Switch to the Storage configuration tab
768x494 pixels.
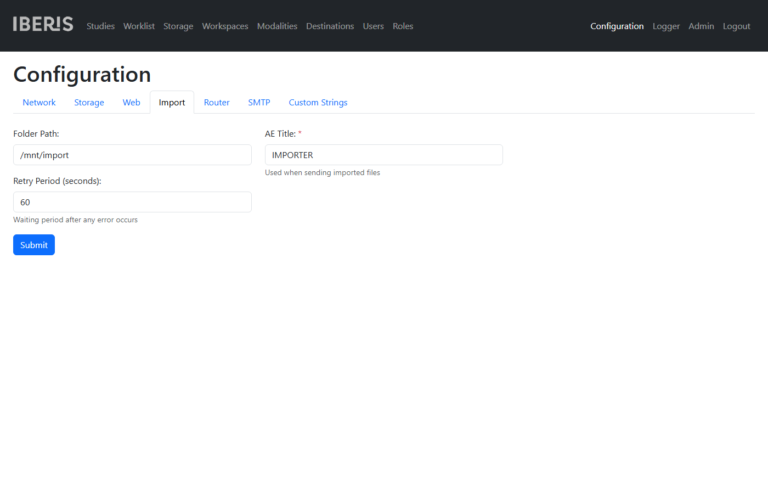point(89,102)
